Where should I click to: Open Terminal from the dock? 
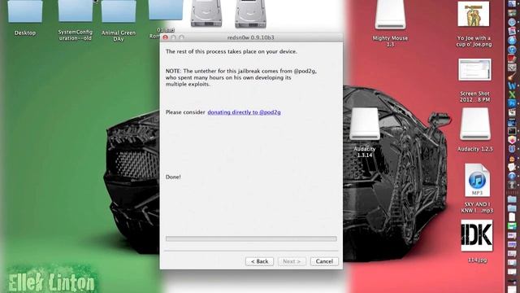point(512,131)
